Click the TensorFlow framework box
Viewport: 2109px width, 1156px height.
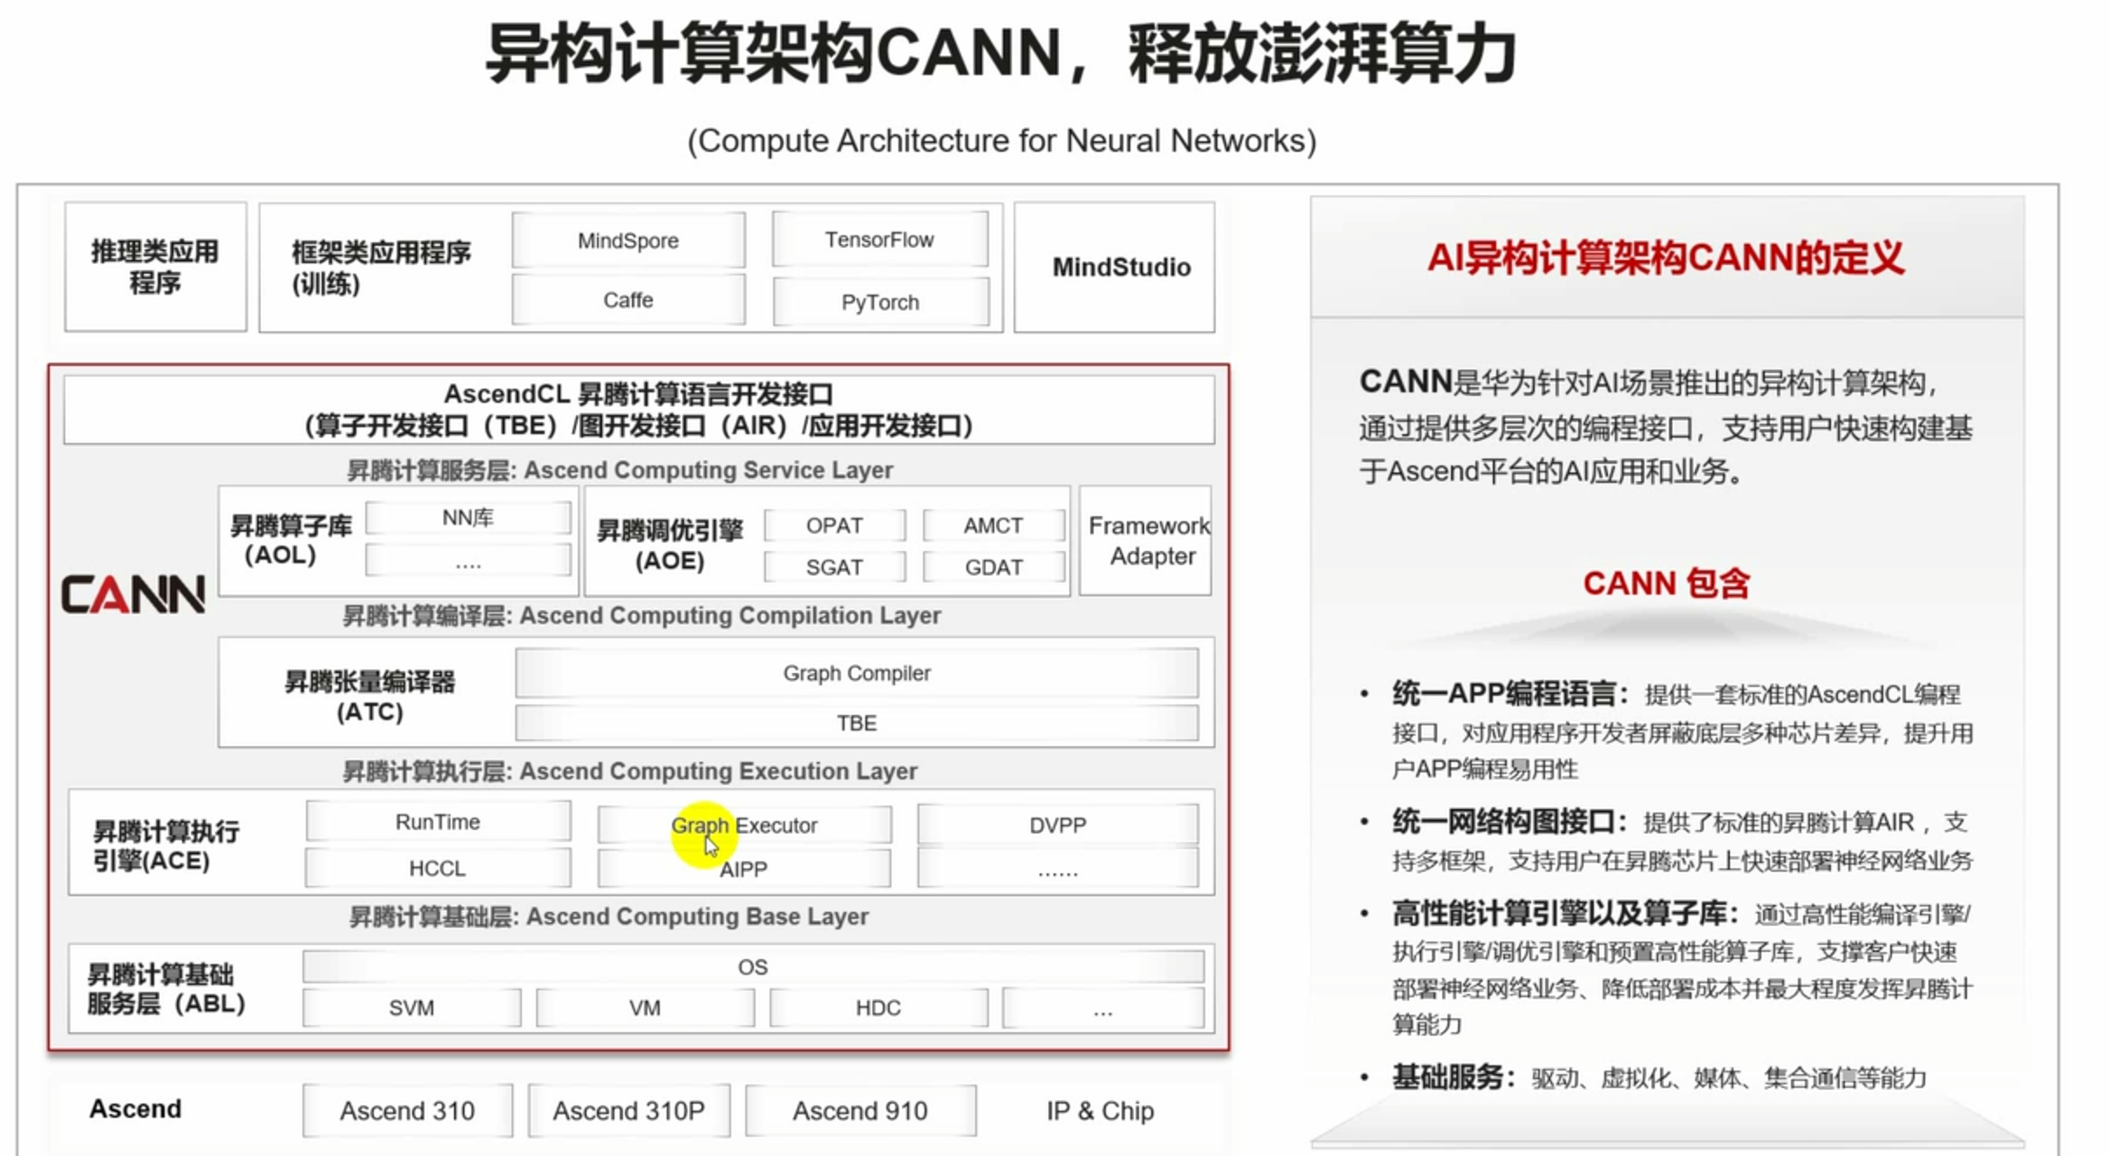(x=879, y=240)
